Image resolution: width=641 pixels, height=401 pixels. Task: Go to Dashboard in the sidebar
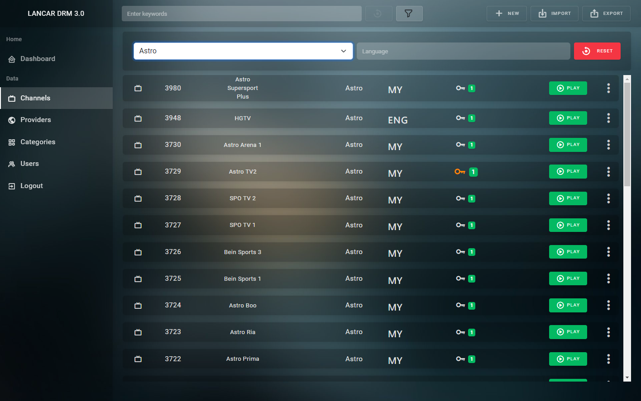pos(56,59)
